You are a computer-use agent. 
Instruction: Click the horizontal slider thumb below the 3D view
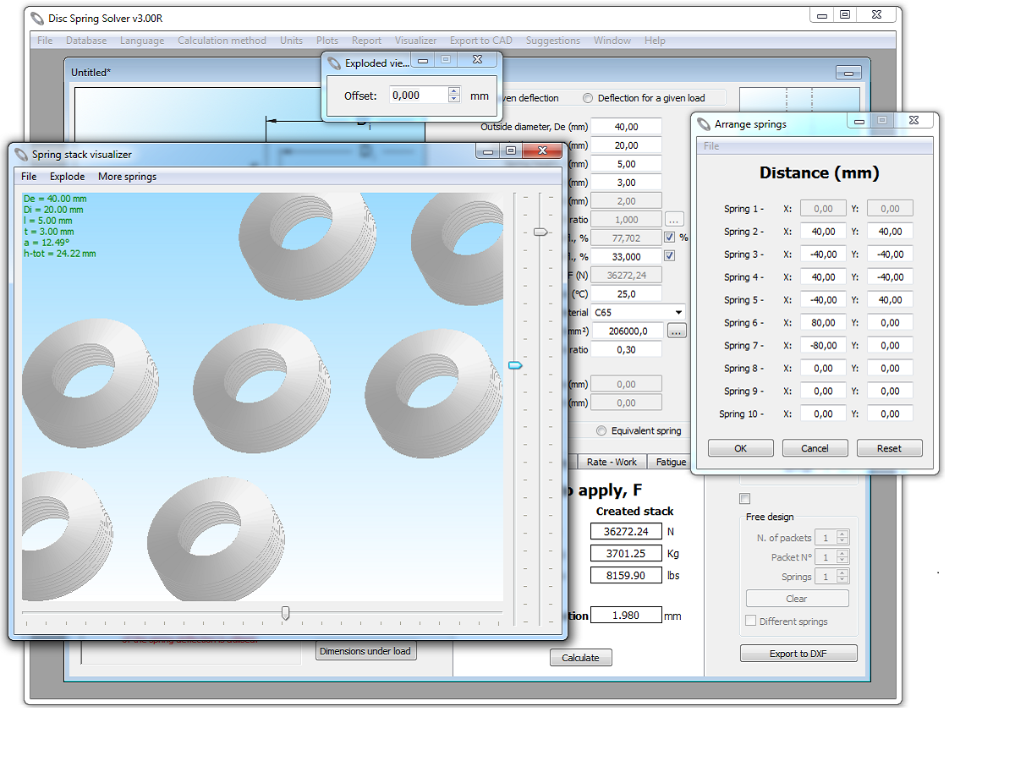(x=285, y=613)
